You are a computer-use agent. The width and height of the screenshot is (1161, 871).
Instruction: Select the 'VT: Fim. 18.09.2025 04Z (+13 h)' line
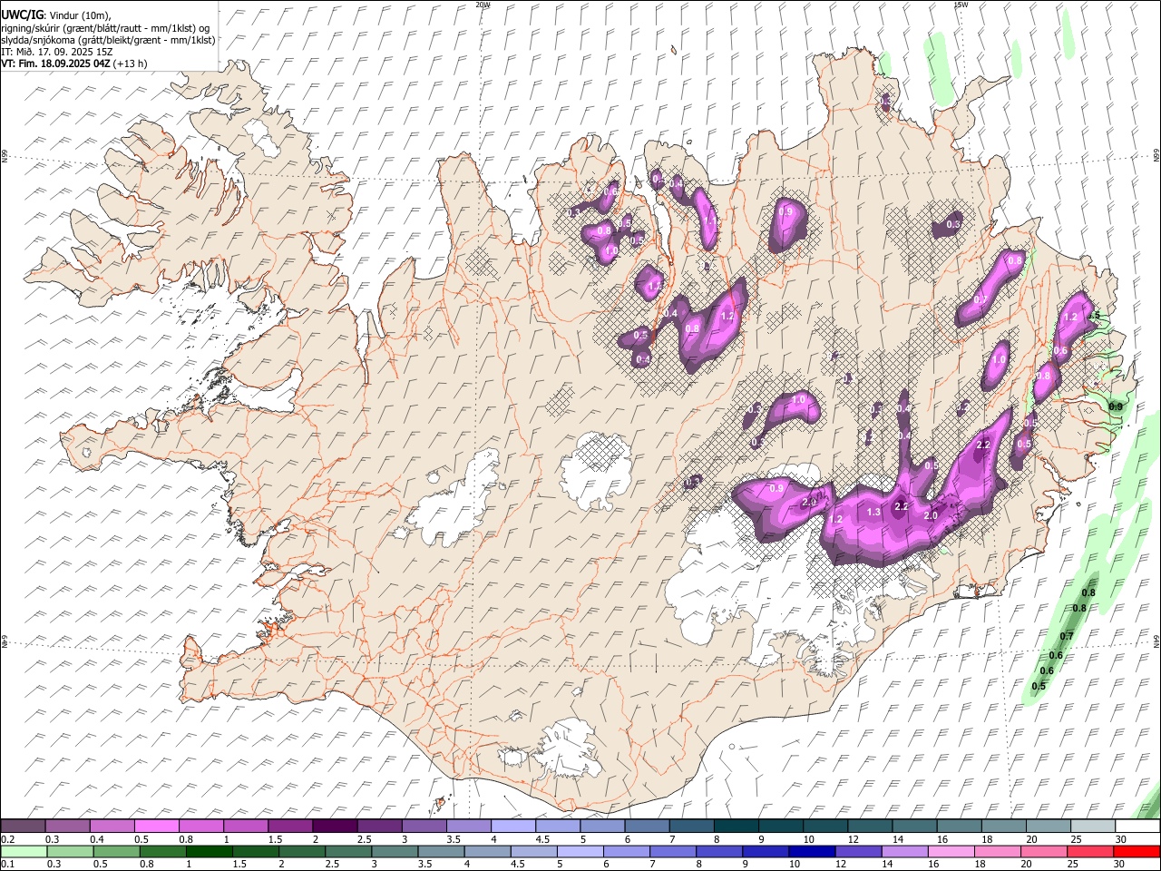point(73,64)
